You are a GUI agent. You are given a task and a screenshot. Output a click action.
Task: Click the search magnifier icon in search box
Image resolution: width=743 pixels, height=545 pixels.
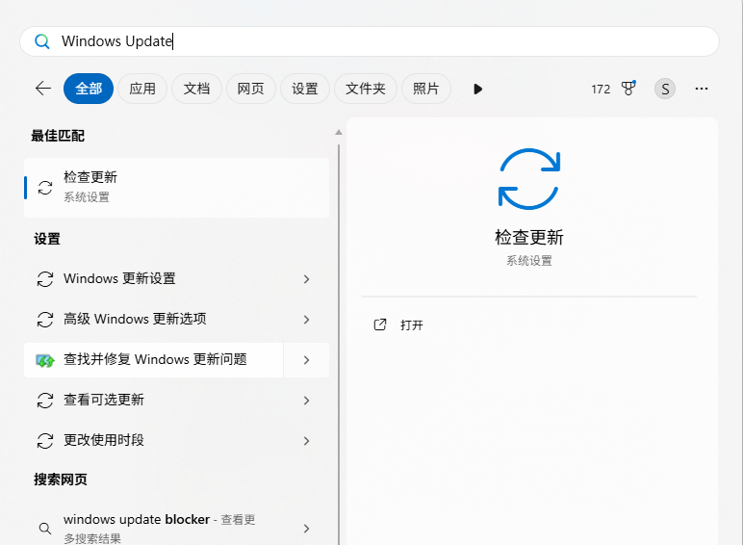42,41
